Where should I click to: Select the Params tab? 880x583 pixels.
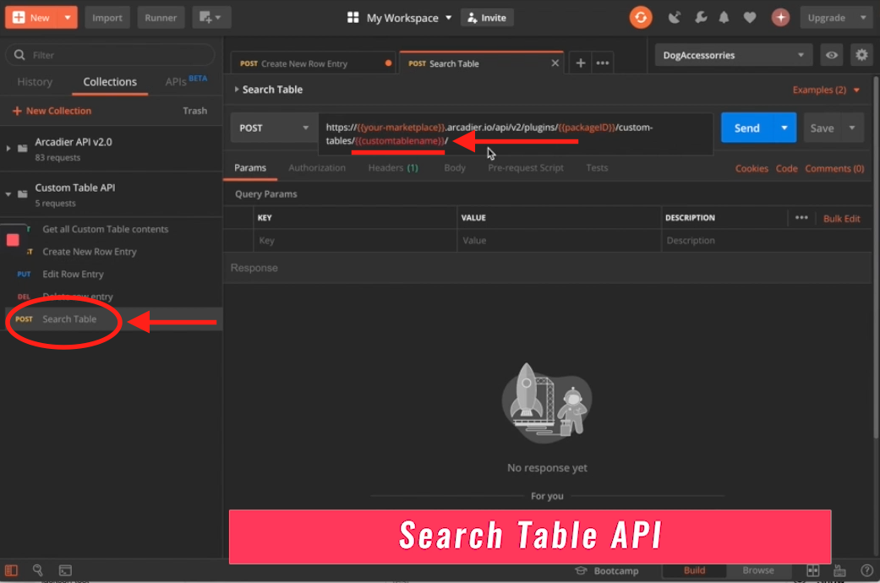click(x=250, y=168)
